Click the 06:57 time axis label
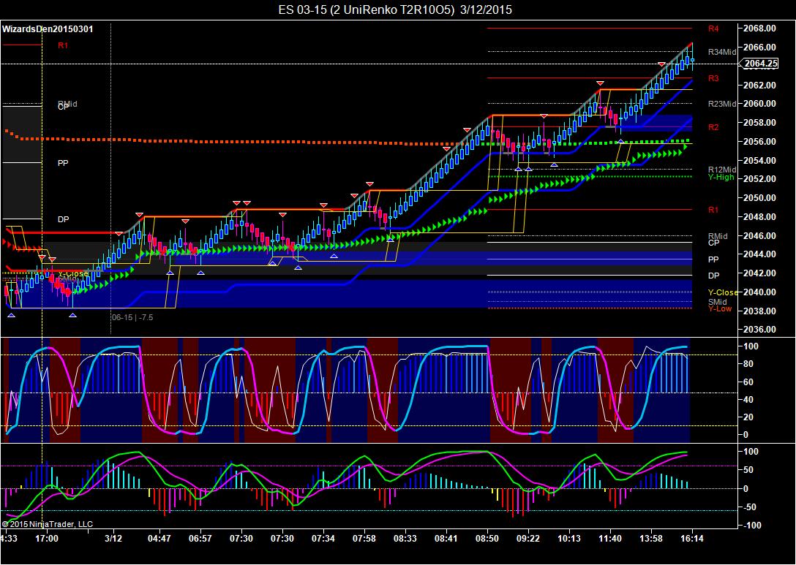 [200, 539]
